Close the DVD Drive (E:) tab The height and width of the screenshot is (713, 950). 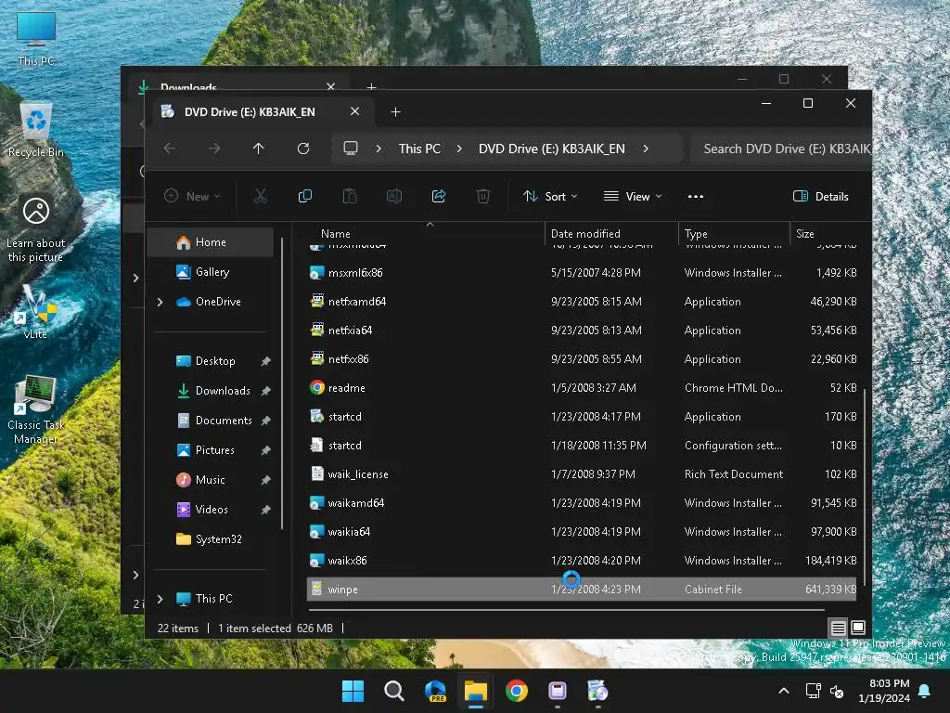pos(355,111)
